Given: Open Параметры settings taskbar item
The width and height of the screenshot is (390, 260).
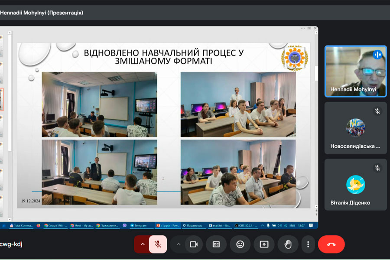Looking at the screenshot, I should coord(193,225).
